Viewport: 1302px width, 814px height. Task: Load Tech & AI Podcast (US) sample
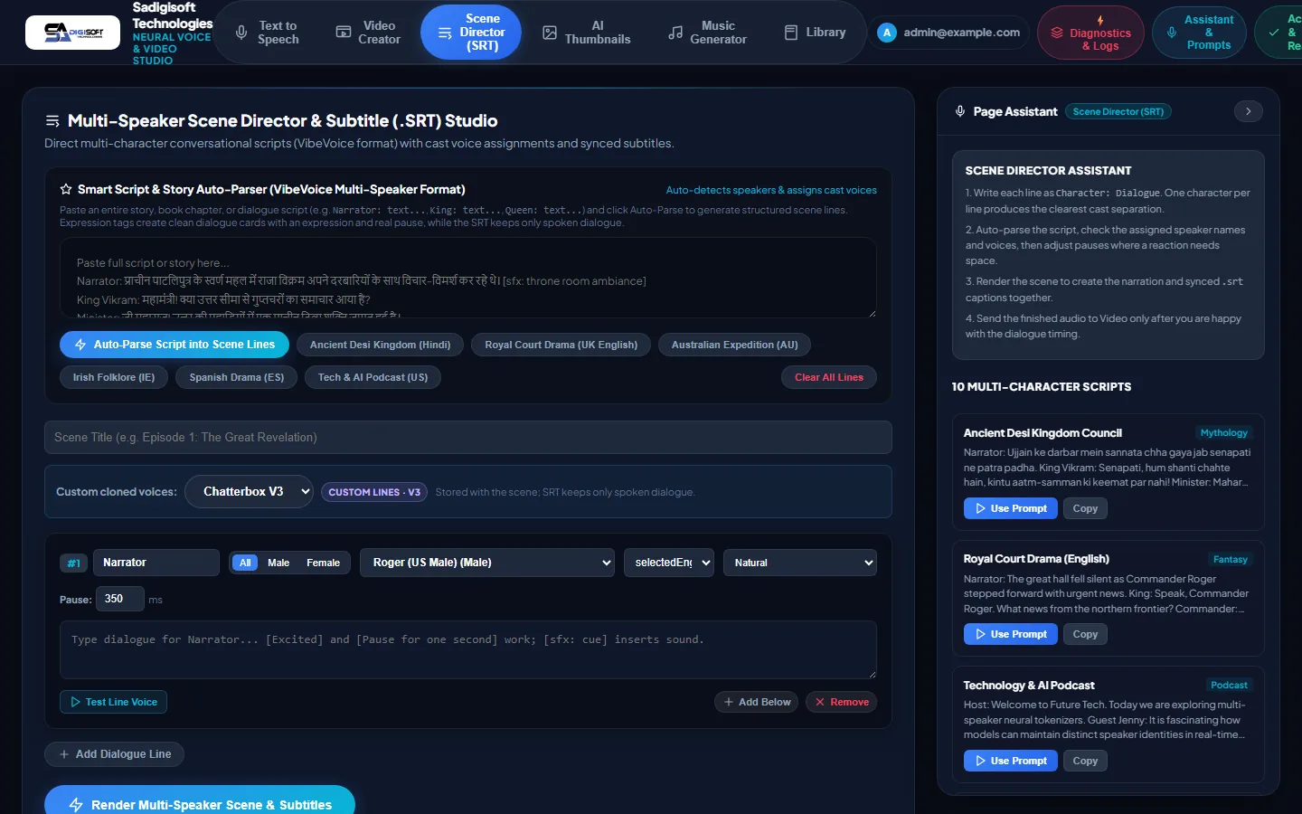coord(373,377)
